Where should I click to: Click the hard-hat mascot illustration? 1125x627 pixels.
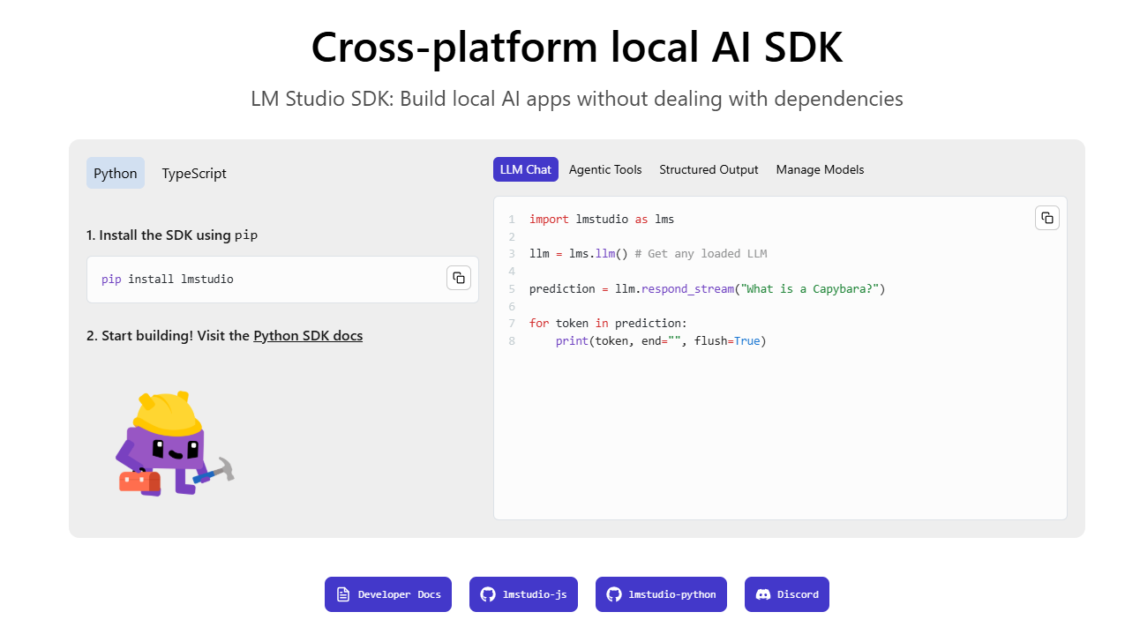point(175,444)
